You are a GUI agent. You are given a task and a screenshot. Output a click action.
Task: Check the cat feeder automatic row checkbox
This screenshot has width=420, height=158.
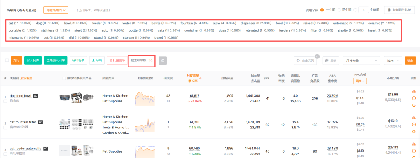point(5,154)
